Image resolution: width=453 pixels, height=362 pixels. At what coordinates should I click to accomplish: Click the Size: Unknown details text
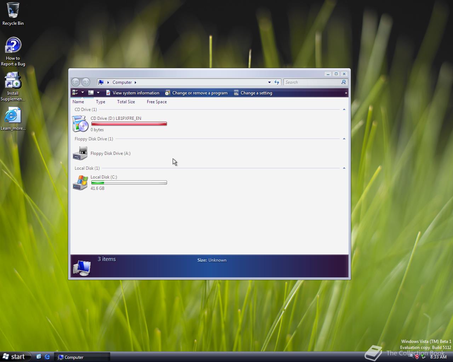(212, 260)
